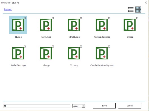Viewport: 149px width, 111px height.
Task: Select the CollabTest.mpp project file icon
Action: (x=18, y=53)
